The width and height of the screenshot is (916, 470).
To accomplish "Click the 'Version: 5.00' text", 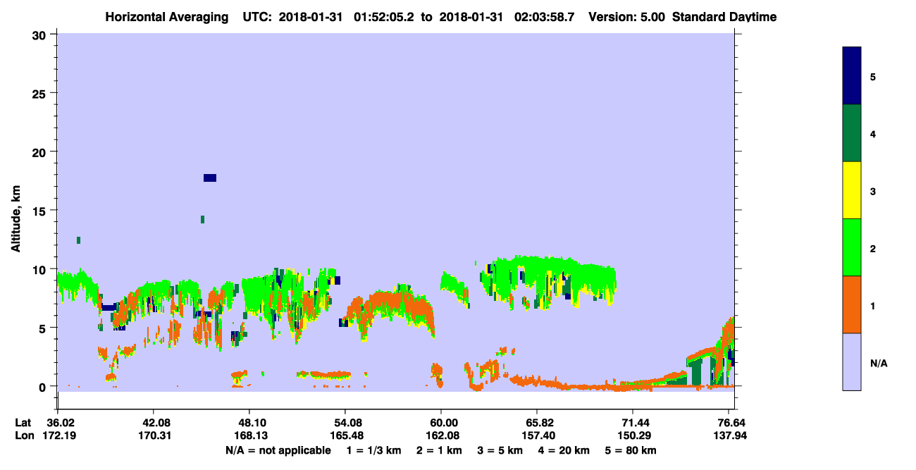I will click(x=626, y=17).
